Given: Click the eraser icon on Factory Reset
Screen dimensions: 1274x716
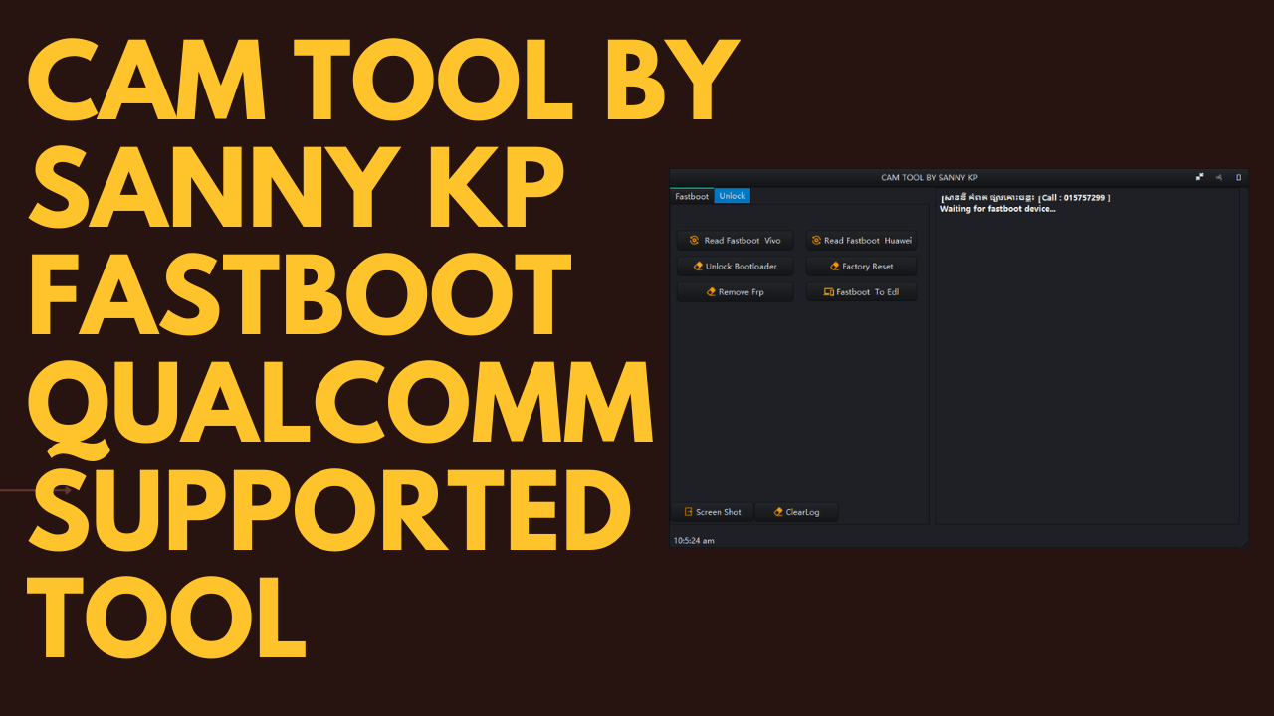Looking at the screenshot, I should pos(834,266).
